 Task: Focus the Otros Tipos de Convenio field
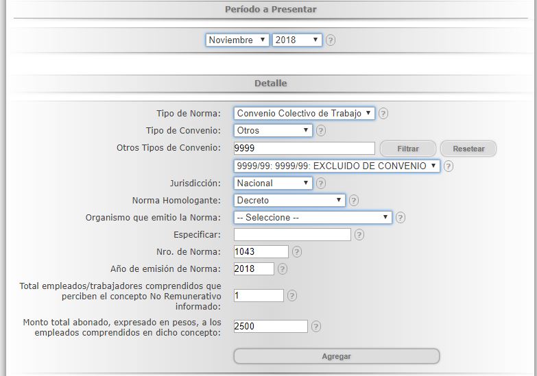pos(304,149)
